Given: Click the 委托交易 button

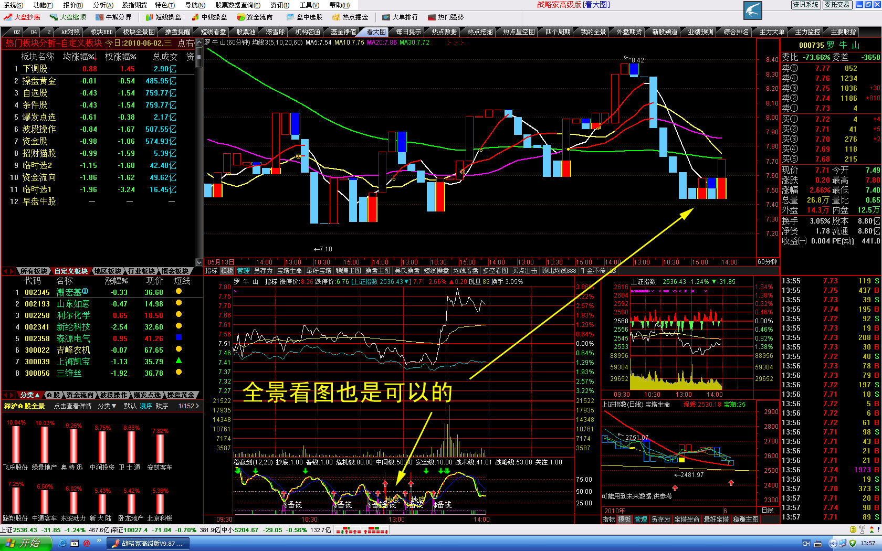Looking at the screenshot, I should [837, 5].
